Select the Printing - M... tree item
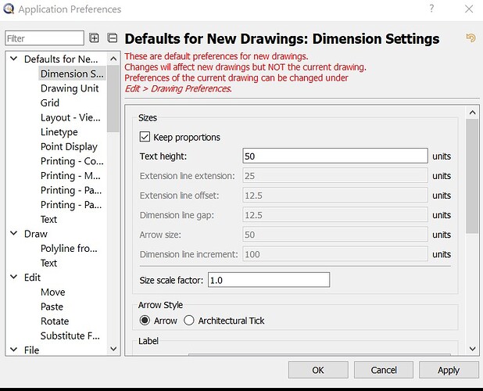 pos(70,176)
